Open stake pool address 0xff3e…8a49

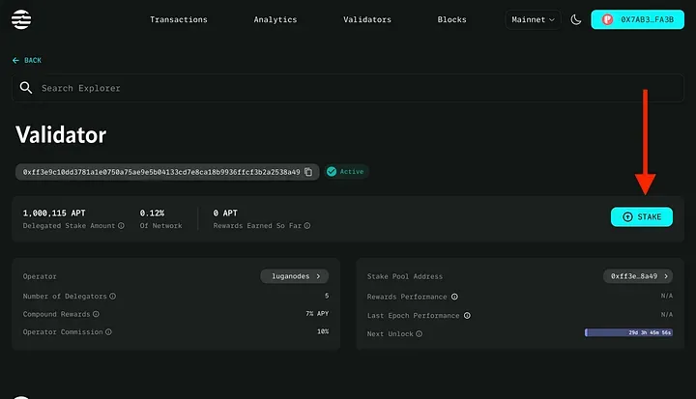[637, 276]
